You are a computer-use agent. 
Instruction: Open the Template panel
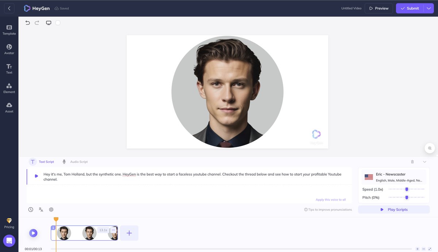(x=9, y=30)
